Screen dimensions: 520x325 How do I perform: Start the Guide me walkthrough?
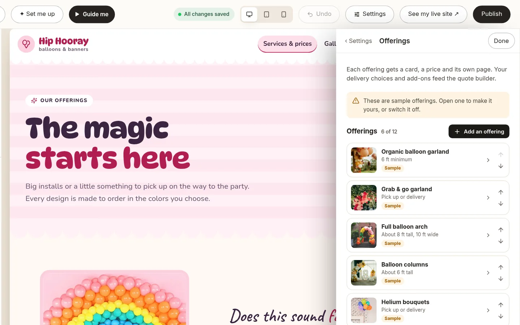point(92,14)
